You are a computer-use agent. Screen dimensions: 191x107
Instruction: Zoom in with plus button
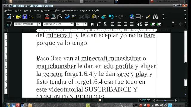click(176, 100)
